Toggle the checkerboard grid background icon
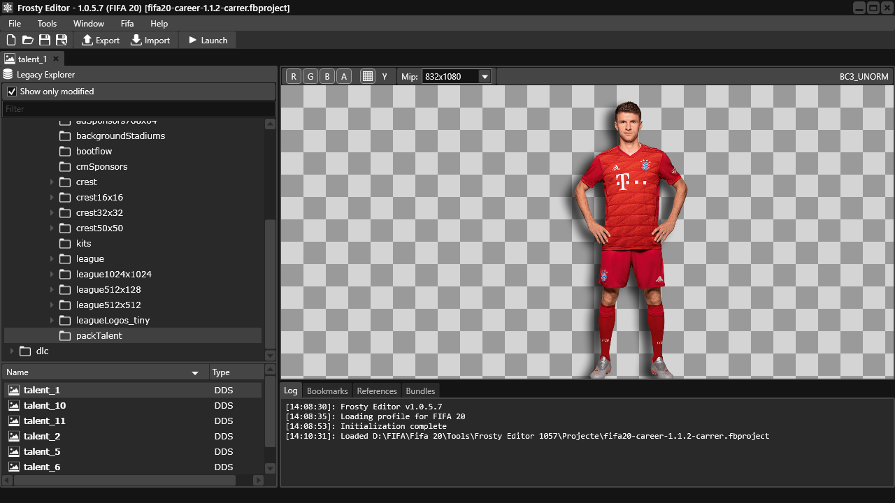 tap(368, 77)
